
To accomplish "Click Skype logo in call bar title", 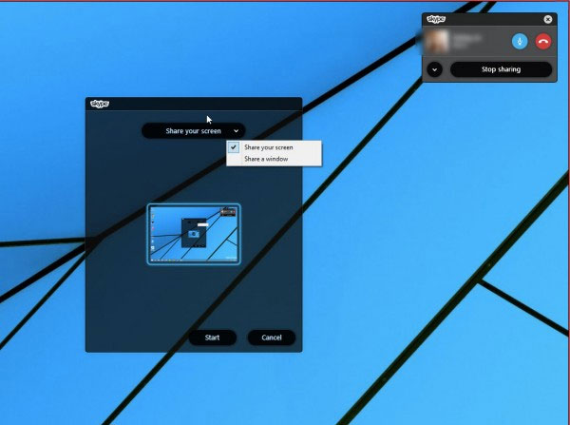I will 436,19.
